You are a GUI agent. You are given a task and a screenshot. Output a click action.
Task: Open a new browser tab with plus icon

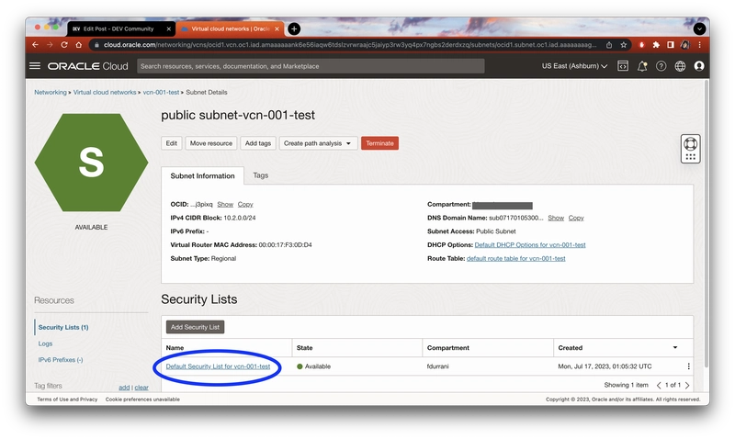point(294,29)
